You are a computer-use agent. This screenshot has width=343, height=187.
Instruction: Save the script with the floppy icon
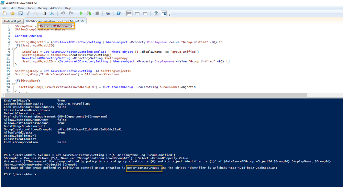pyautogui.click(x=20, y=13)
